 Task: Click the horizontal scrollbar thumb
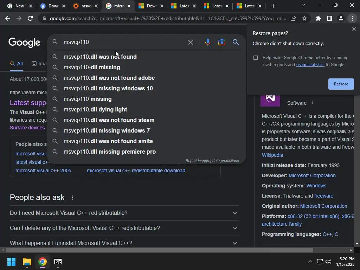click(x=159, y=250)
